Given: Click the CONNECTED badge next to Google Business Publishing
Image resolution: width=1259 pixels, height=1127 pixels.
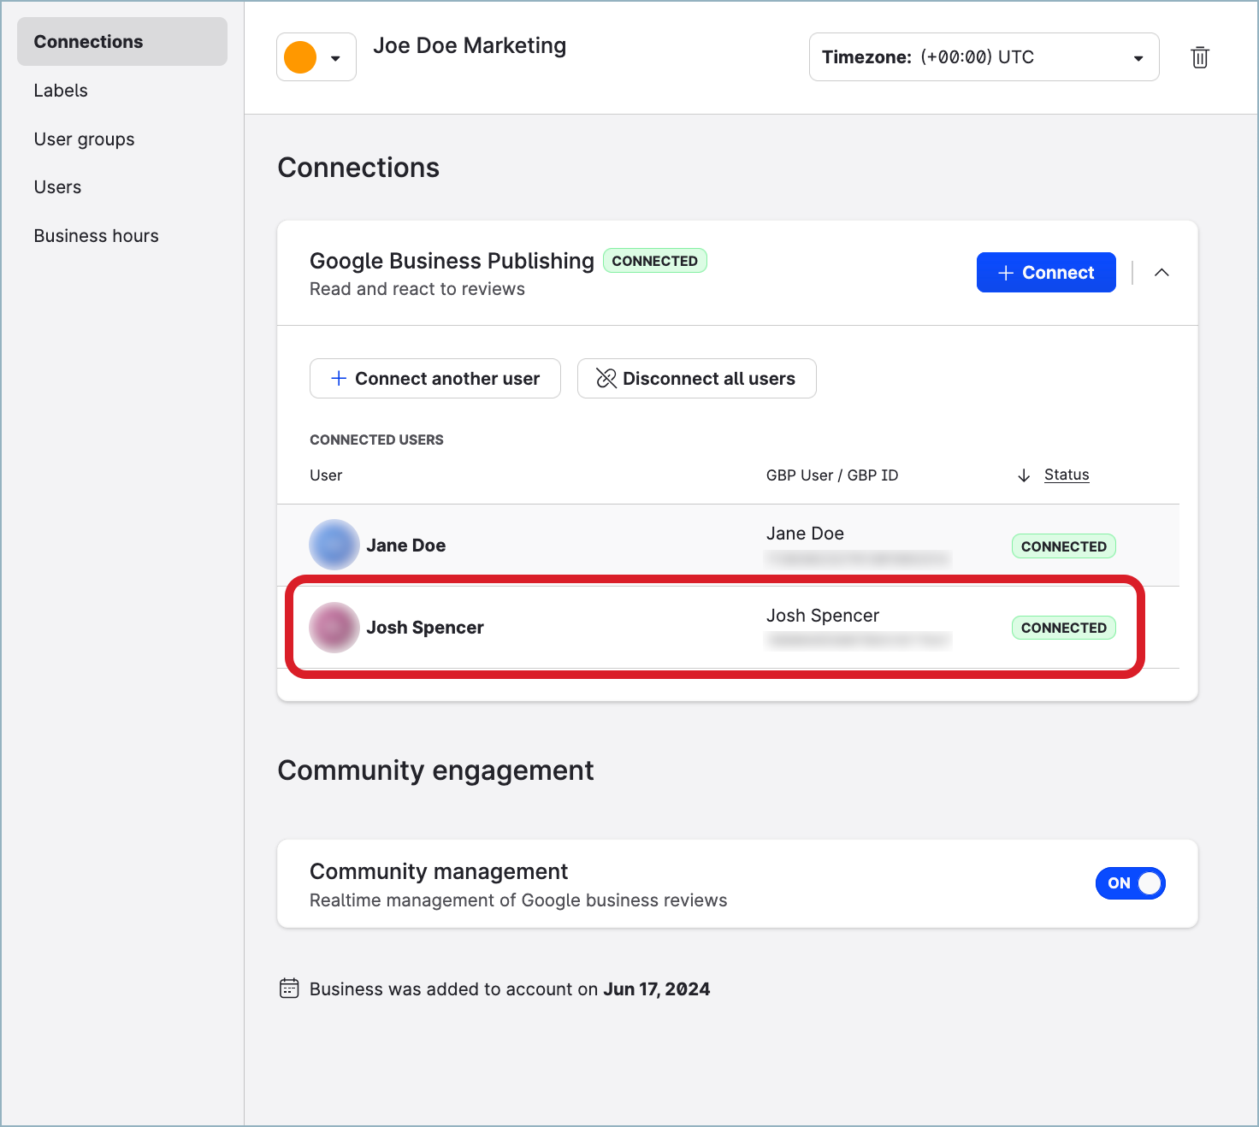Looking at the screenshot, I should (x=654, y=261).
